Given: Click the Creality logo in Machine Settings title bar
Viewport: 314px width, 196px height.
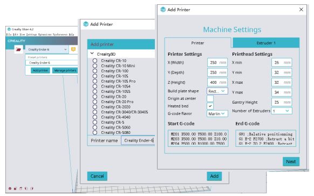Looking at the screenshot, I should pos(163,9).
